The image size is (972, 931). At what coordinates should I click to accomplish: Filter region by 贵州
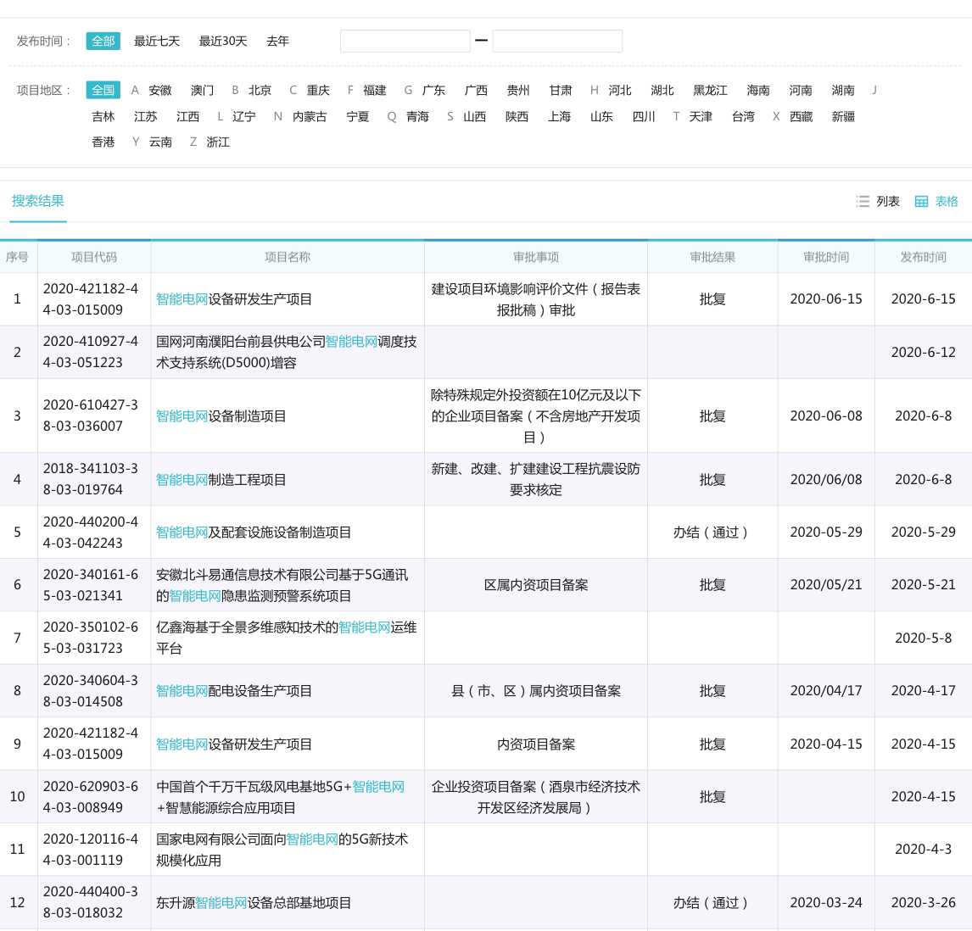click(x=517, y=91)
